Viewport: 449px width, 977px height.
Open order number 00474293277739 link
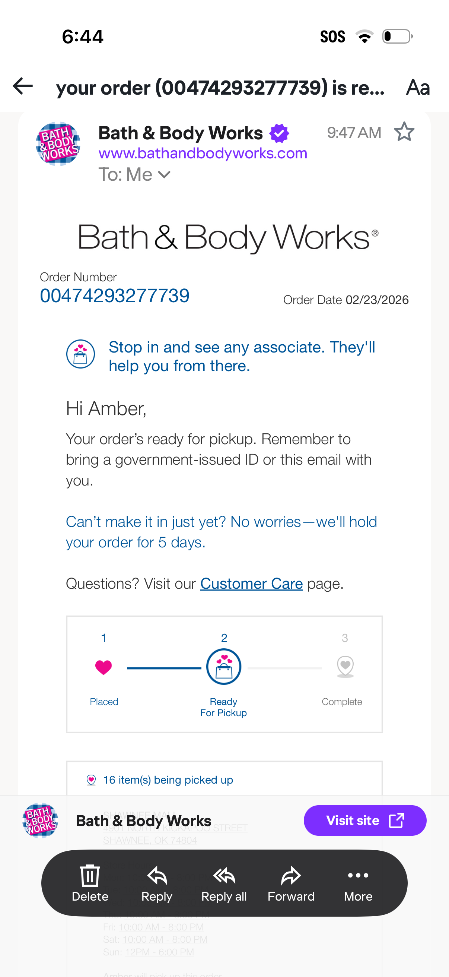click(114, 295)
